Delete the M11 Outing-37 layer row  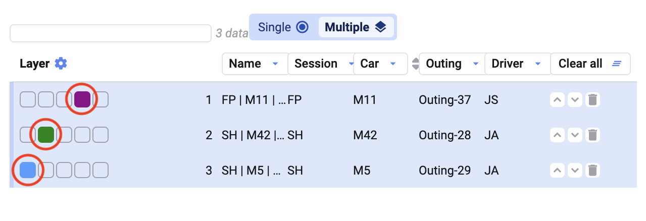592,100
